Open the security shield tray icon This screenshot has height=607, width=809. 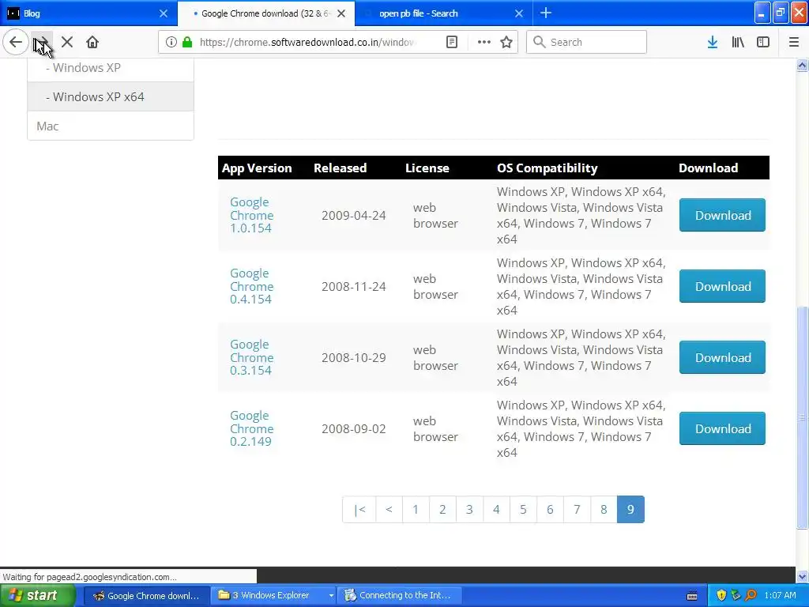(x=721, y=596)
